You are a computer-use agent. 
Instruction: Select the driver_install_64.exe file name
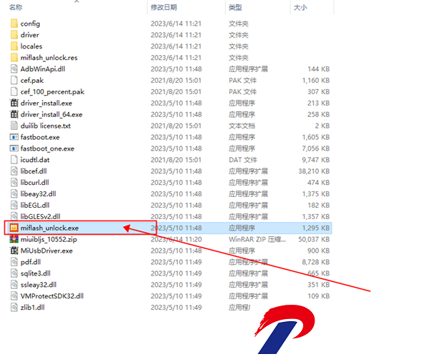[51, 114]
